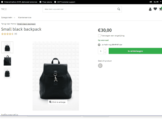Click the search input field

[x=80, y=9]
